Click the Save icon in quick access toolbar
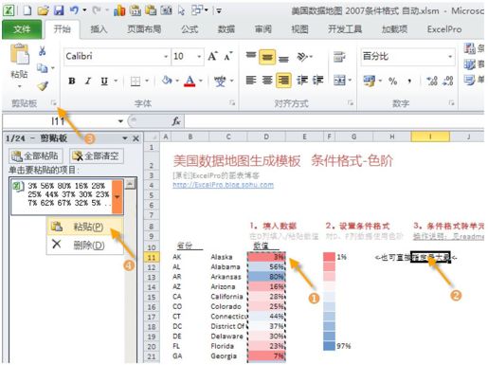 click(x=59, y=10)
